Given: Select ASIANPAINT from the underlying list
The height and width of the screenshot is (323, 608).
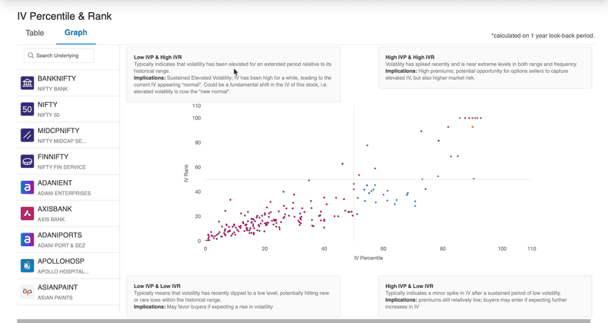Looking at the screenshot, I should click(68, 292).
